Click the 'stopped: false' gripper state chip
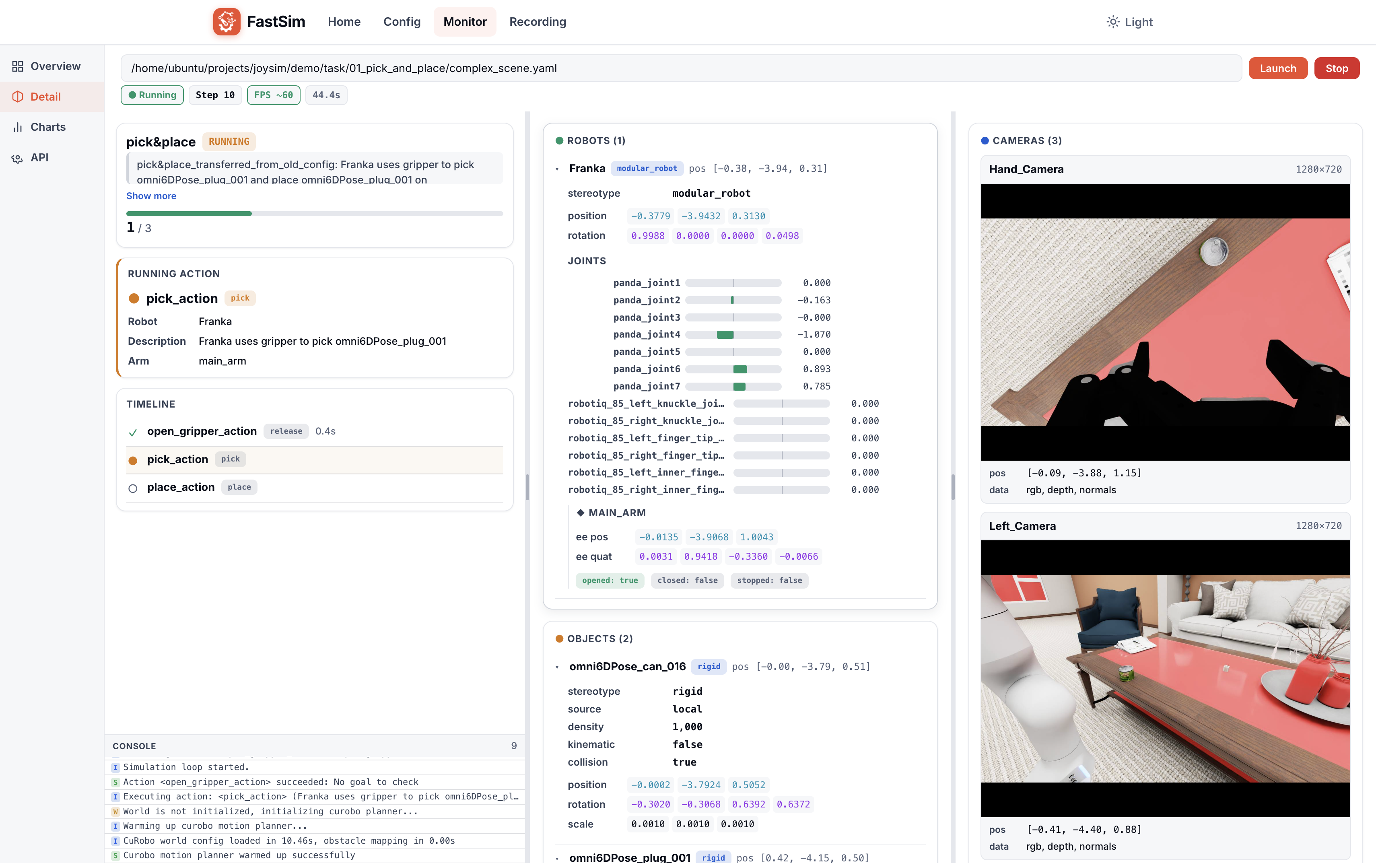Screen dimensions: 1376x863 tap(769, 581)
